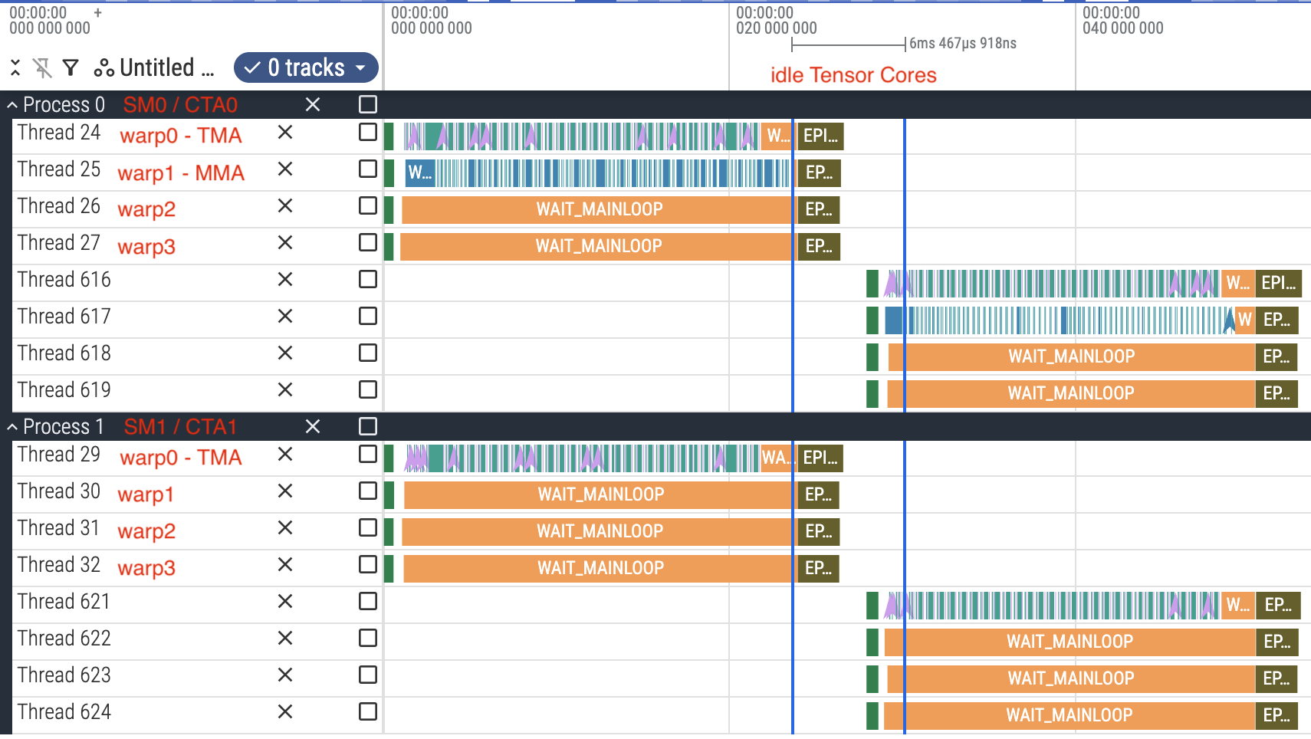The image size is (1311, 739).
Task: Select the EPI slice on Thread 29
Action: click(820, 458)
